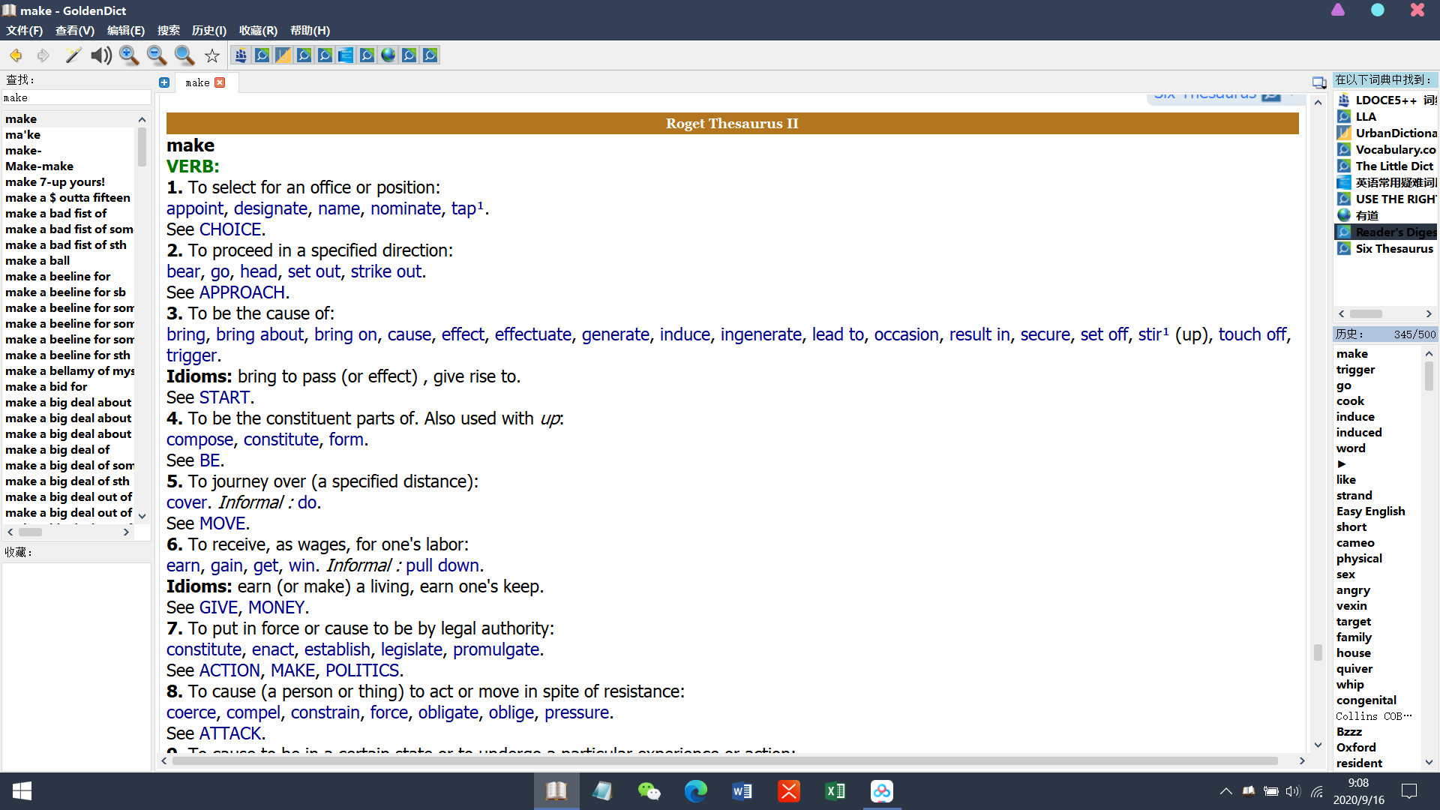Click the star/bookmark favorite icon
This screenshot has height=810, width=1440.
point(213,55)
